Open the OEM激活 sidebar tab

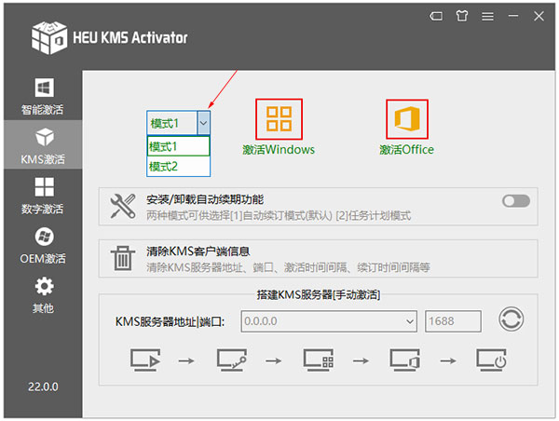coord(42,246)
